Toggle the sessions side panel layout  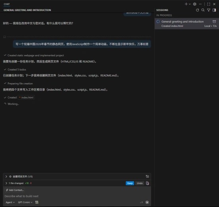214,10
